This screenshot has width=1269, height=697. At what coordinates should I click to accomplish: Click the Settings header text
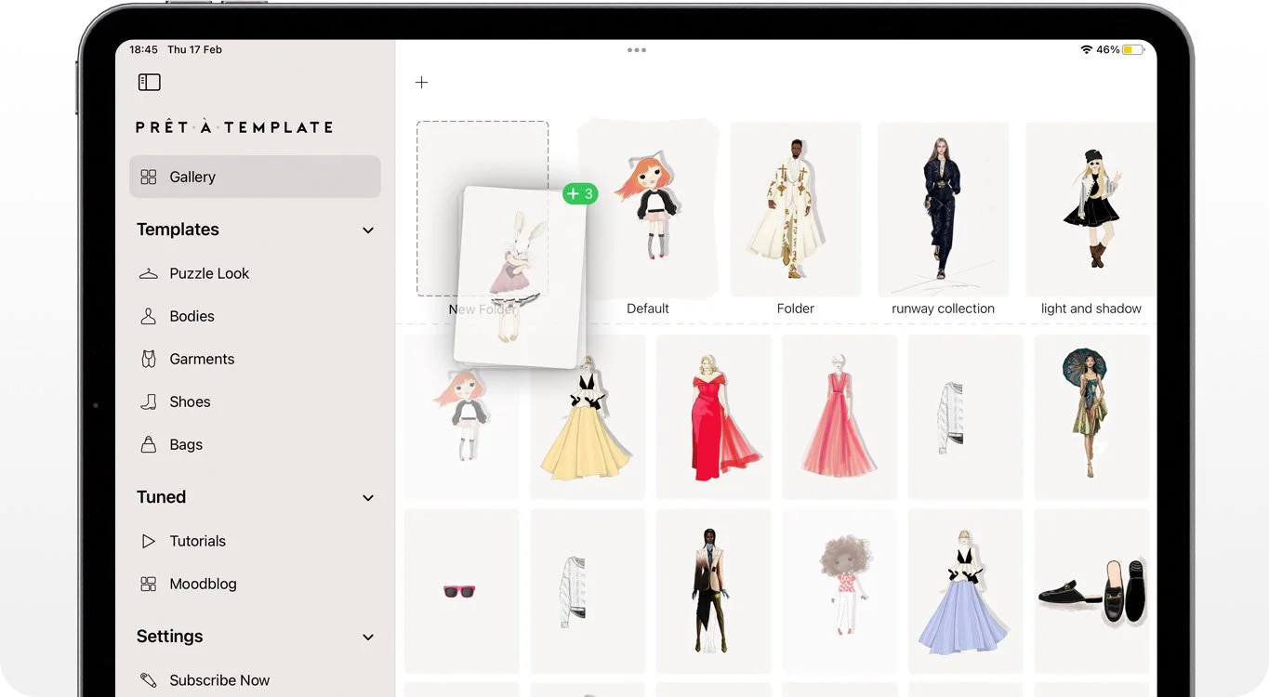point(169,637)
